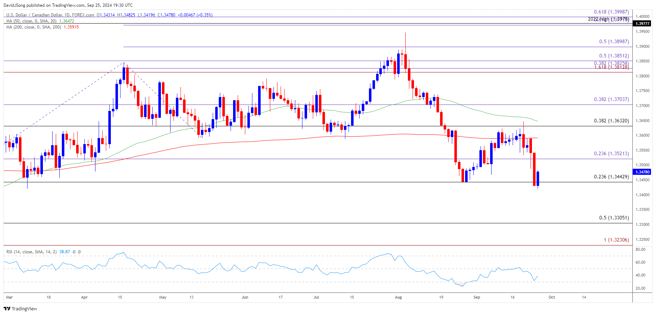656x315 pixels.
Task: Click the RSI (14, close, SMA, 14, 2) legend
Action: (31, 252)
